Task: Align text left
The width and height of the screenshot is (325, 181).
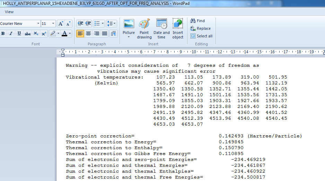Action: coord(80,34)
